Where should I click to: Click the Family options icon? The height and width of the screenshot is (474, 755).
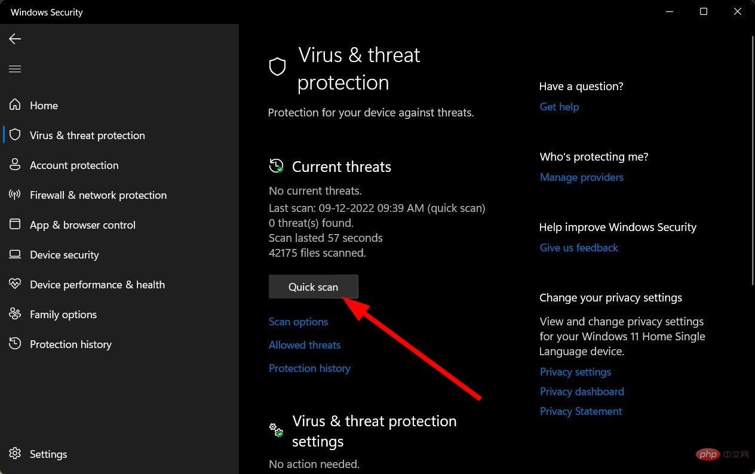(15, 314)
